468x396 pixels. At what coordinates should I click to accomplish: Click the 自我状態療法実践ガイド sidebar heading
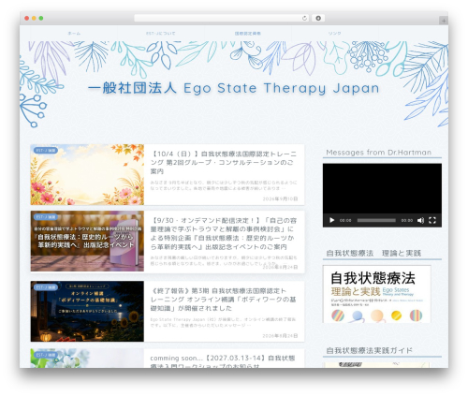coord(370,351)
